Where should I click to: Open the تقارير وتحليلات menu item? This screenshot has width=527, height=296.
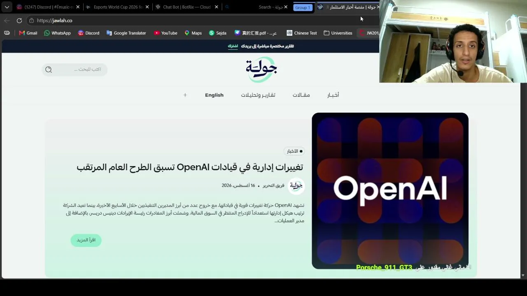click(x=258, y=95)
